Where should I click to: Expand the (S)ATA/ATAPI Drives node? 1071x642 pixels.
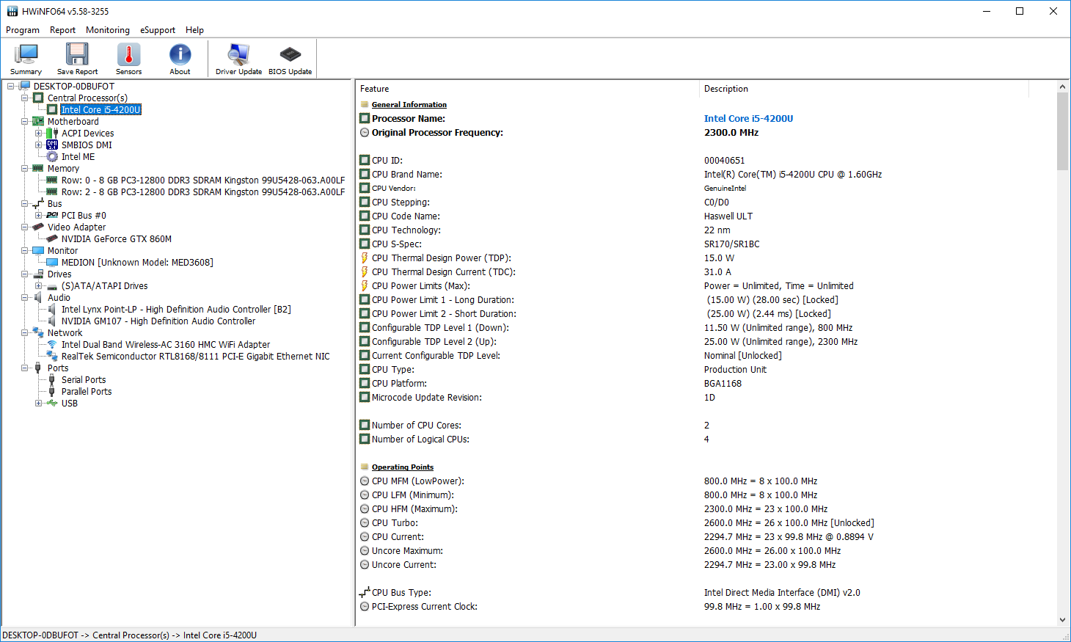click(39, 286)
